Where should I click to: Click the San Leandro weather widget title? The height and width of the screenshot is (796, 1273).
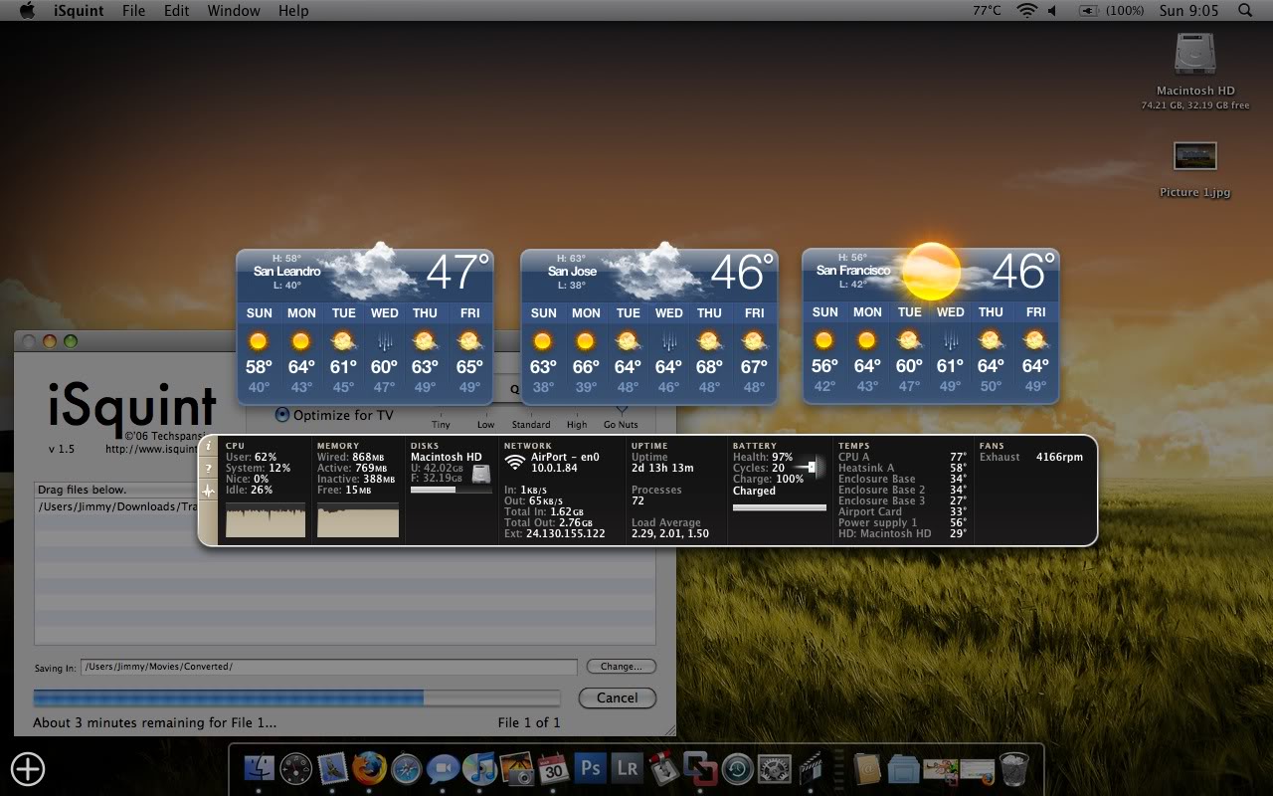click(286, 271)
